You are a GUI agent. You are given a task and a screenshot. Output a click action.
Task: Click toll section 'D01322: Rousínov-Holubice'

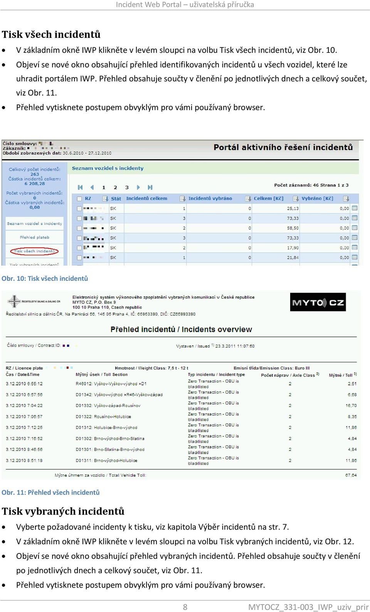[x=103, y=417]
